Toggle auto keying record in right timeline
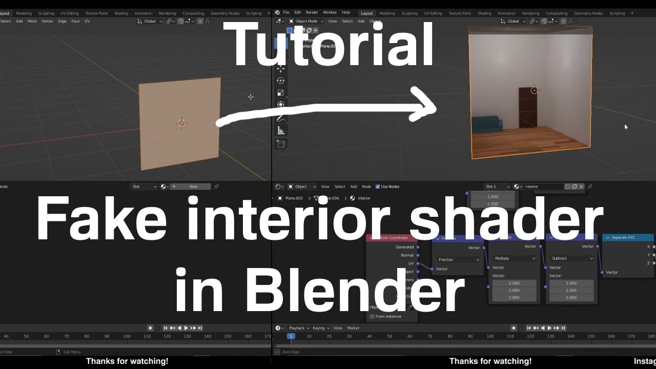This screenshot has height=369, width=656. [x=513, y=328]
